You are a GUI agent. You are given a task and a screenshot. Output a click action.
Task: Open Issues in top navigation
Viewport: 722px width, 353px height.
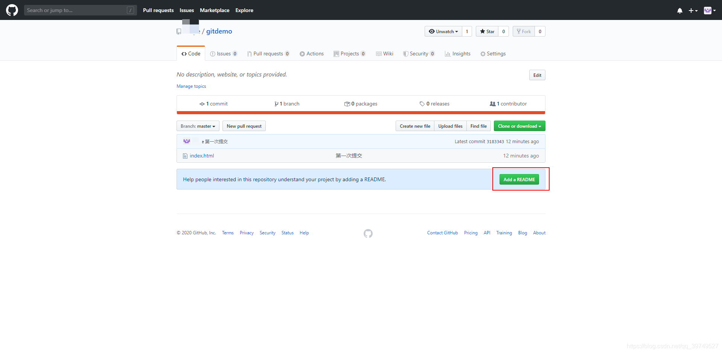point(187,10)
